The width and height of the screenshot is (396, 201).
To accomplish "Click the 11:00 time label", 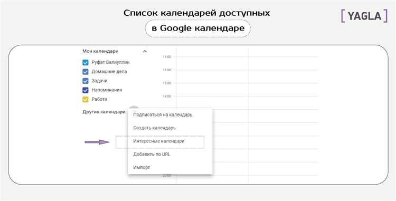I will (167, 57).
